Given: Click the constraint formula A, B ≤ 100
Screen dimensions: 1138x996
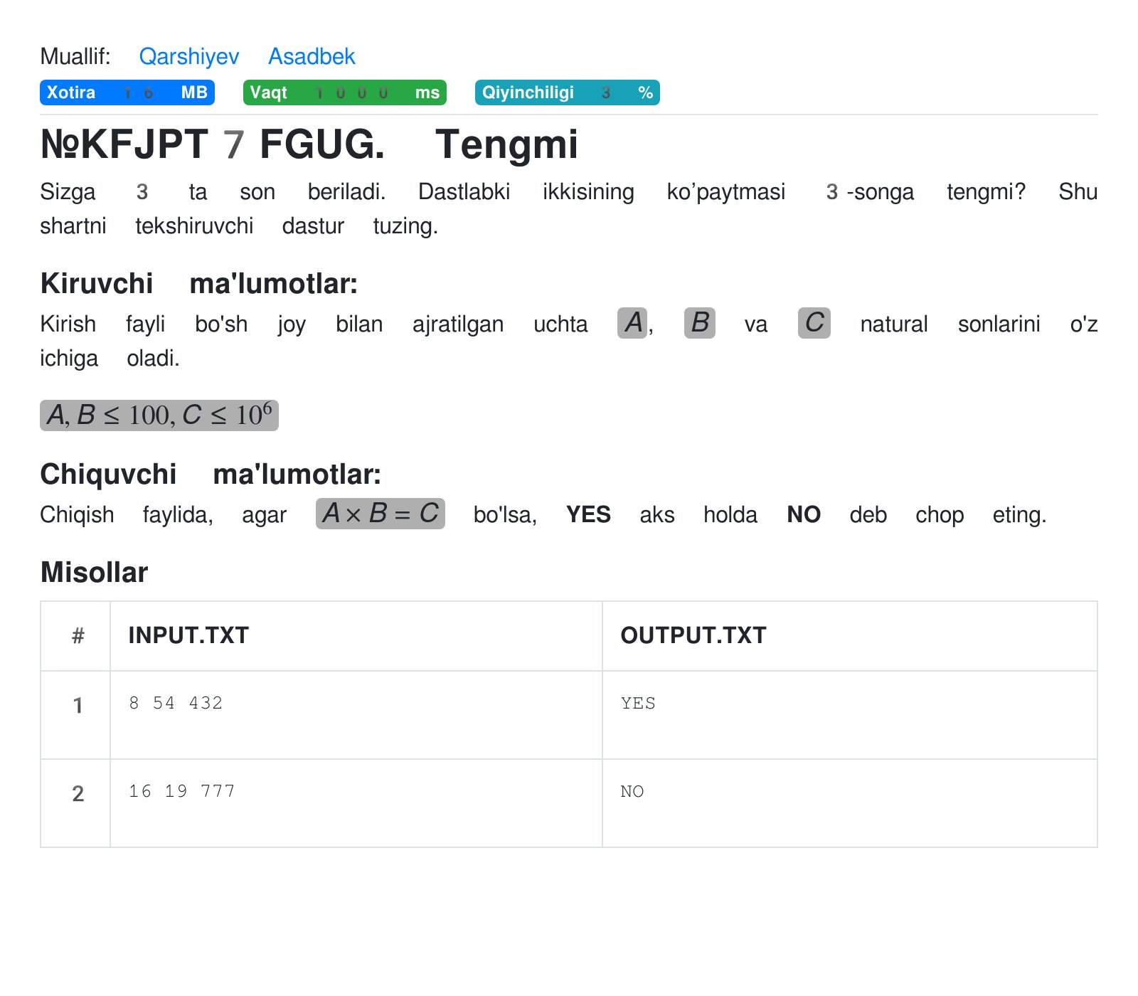Looking at the screenshot, I should pos(159,415).
